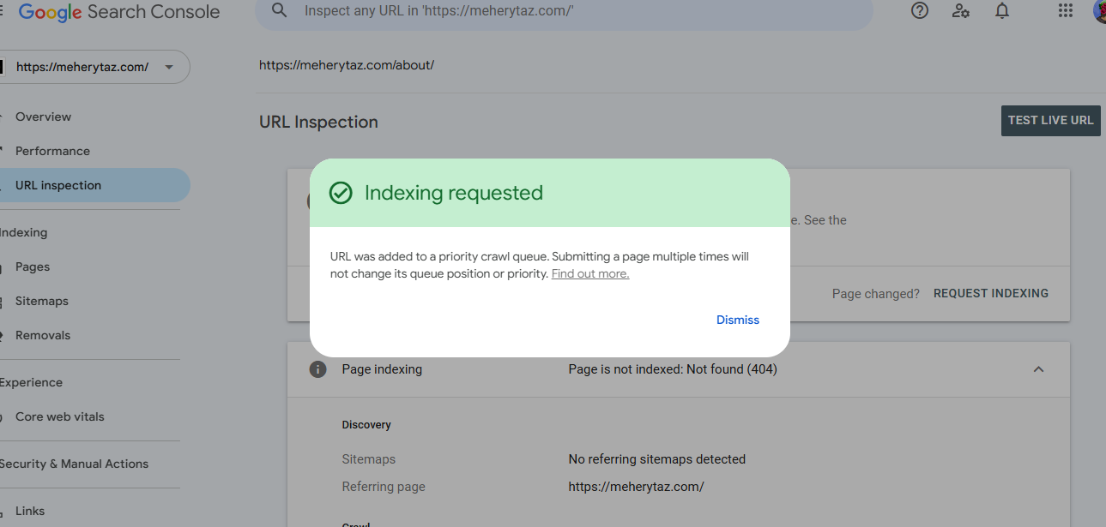Click the TEST LIVE URL button
Image resolution: width=1106 pixels, height=527 pixels.
(1051, 121)
